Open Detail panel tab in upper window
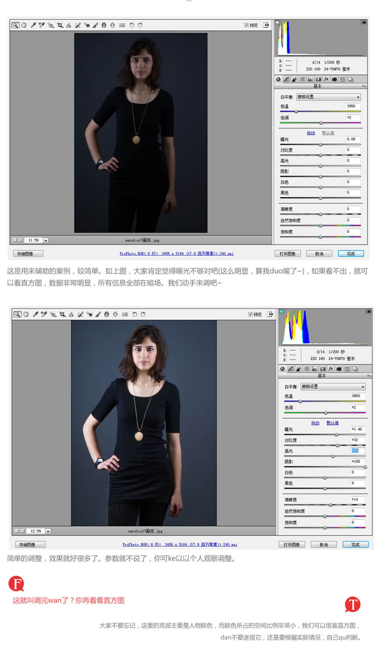The width and height of the screenshot is (378, 647). 294,79
